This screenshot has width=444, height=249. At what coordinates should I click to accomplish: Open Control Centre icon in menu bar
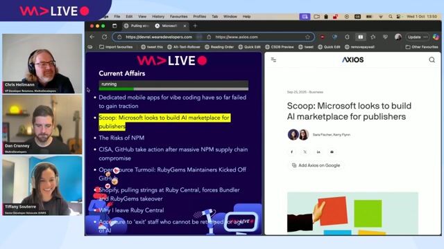click(x=398, y=17)
